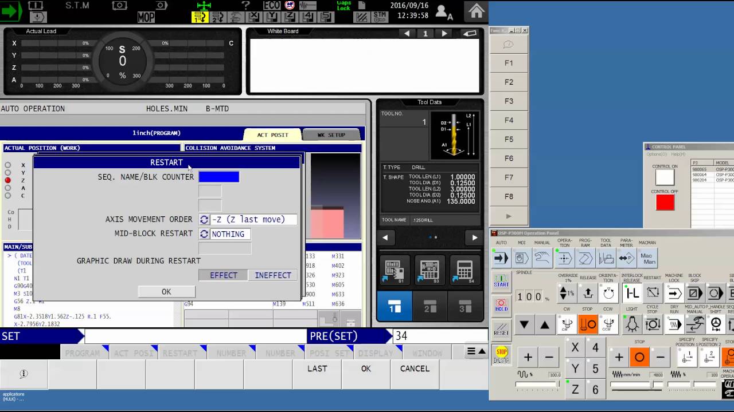Click the orange spindle STOP button

pos(588,324)
